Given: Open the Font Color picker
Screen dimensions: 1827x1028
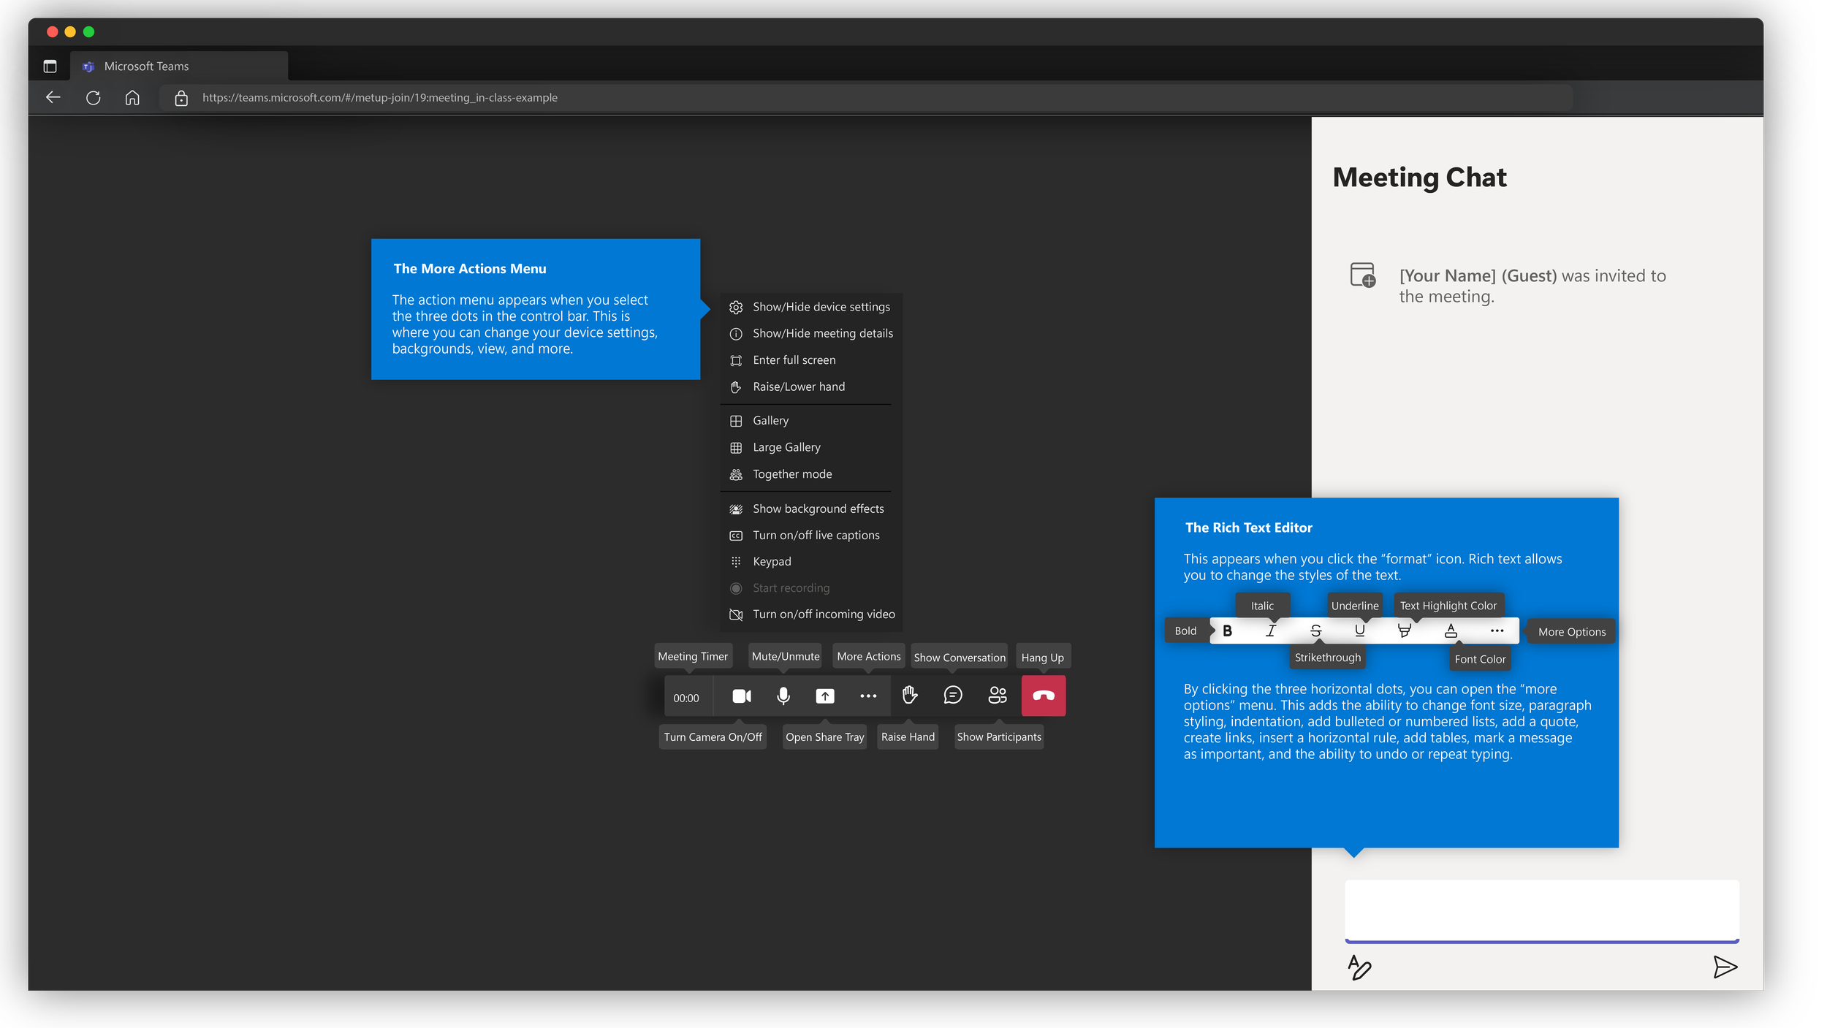Looking at the screenshot, I should pyautogui.click(x=1449, y=631).
